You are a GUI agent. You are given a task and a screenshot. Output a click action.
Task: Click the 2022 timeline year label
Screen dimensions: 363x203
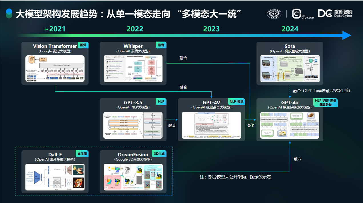click(135, 29)
